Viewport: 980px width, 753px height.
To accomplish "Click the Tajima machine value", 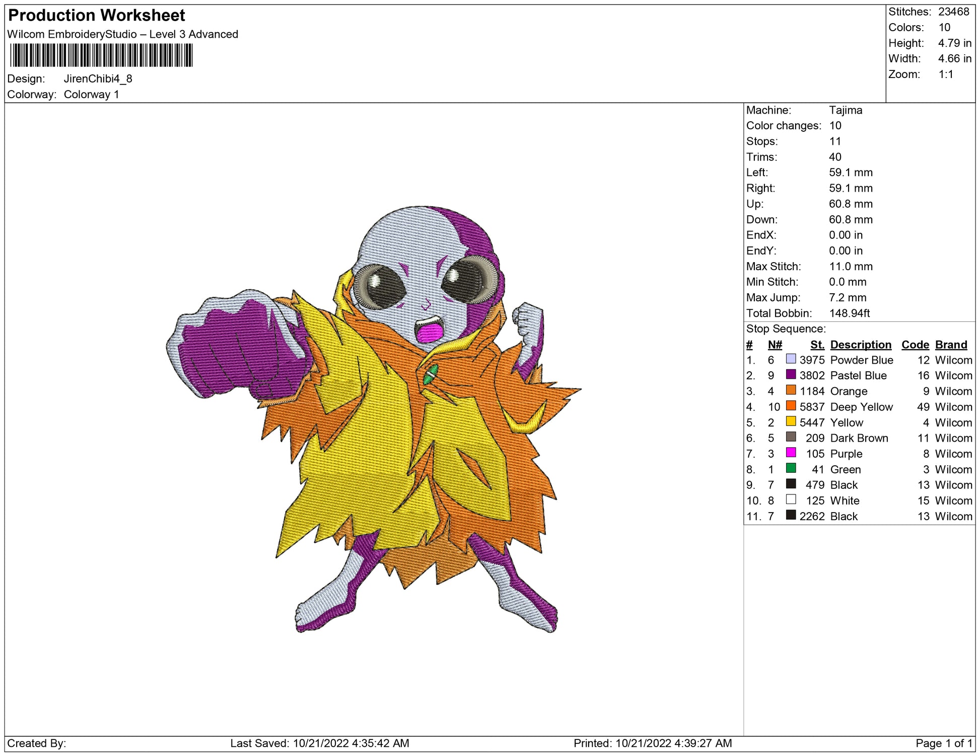I will 846,110.
